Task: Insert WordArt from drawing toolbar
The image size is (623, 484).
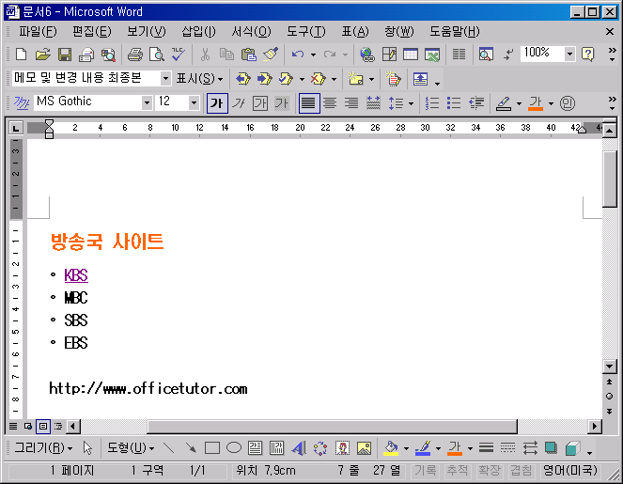Action: click(299, 448)
